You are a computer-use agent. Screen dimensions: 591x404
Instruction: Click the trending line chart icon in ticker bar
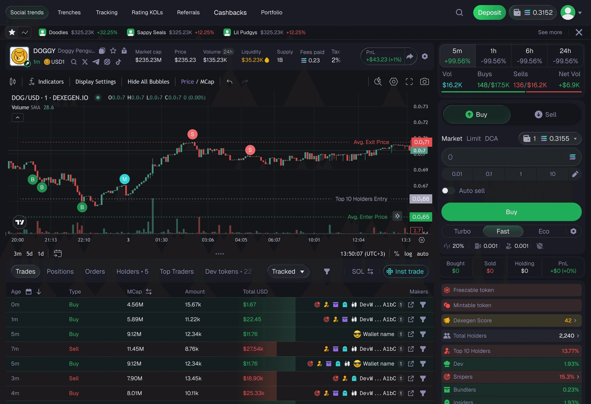25,32
